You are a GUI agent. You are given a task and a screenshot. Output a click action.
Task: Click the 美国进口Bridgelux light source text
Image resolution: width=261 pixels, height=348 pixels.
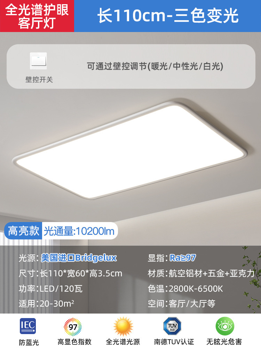coord(79,258)
